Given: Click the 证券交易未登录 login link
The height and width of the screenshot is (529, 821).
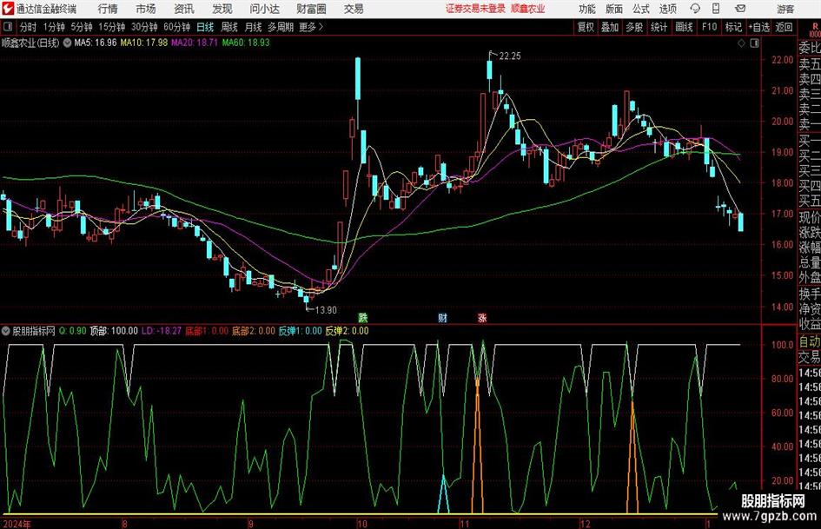Looking at the screenshot, I should click(475, 9).
